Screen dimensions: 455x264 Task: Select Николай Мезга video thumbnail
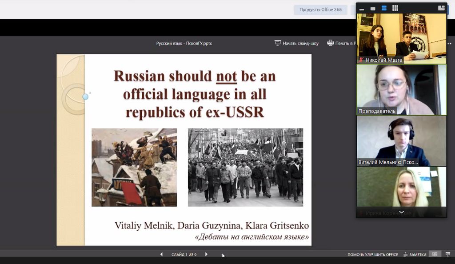point(402,38)
